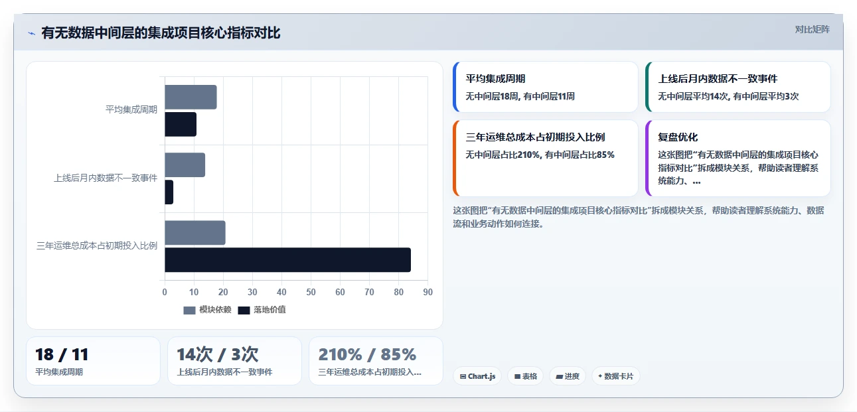Image resolution: width=857 pixels, height=412 pixels.
Task: Click the summary paragraph below the cards
Action: click(x=638, y=217)
